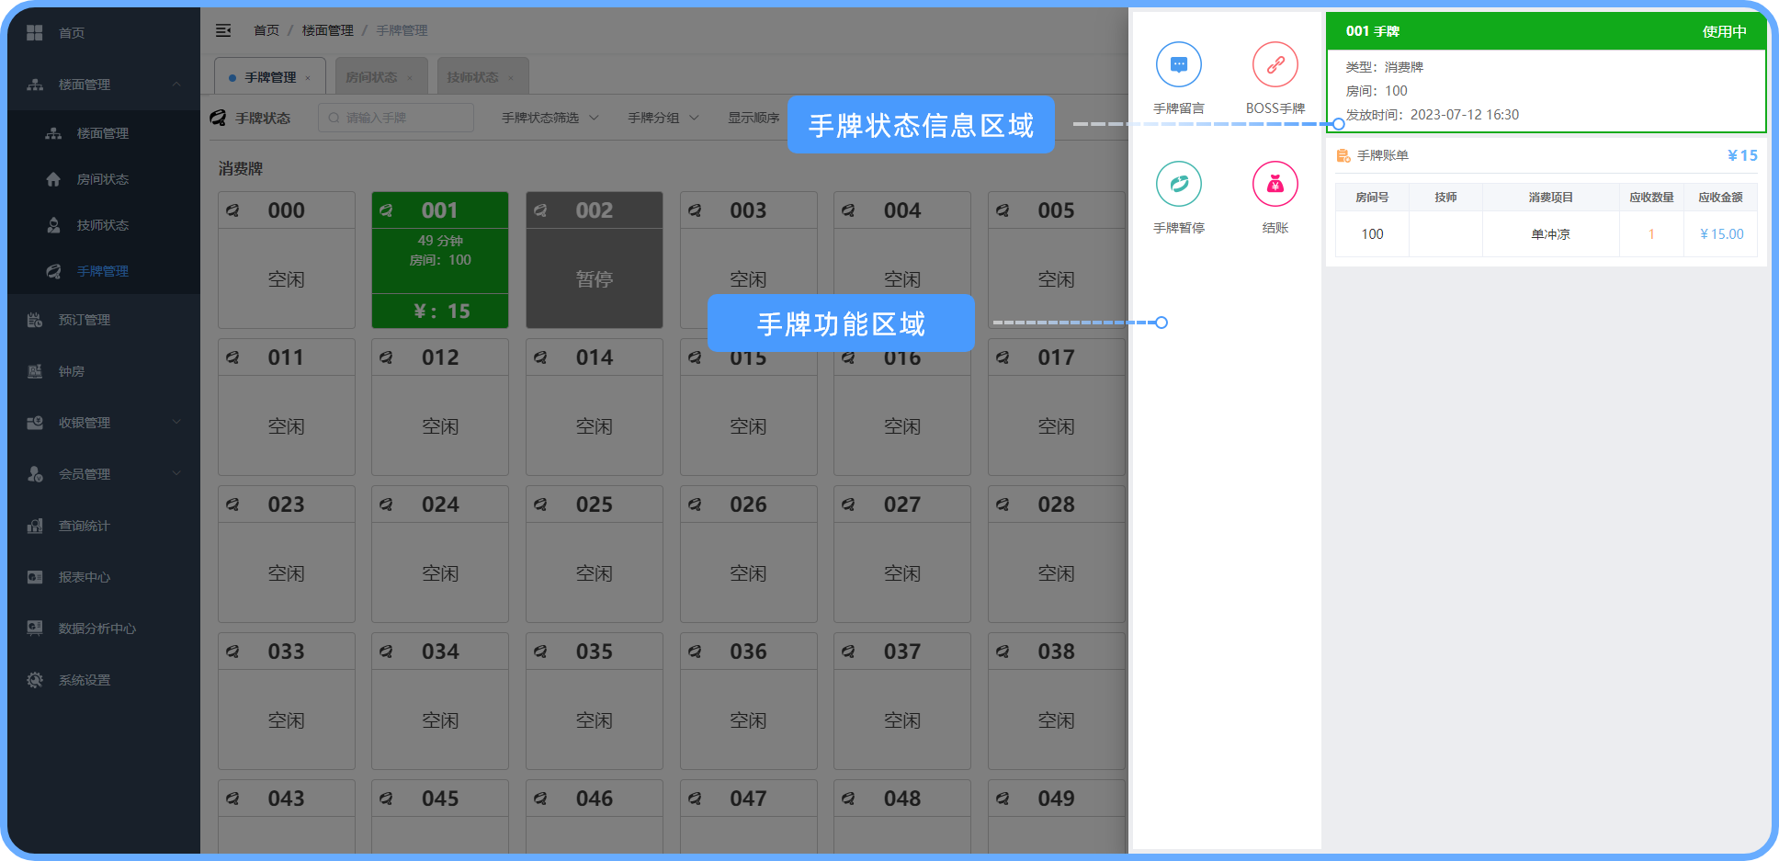Select wristband card 046
The height and width of the screenshot is (861, 1779).
coord(595,817)
